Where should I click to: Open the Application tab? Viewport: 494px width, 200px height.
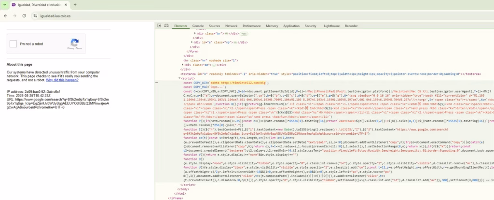[291, 26]
